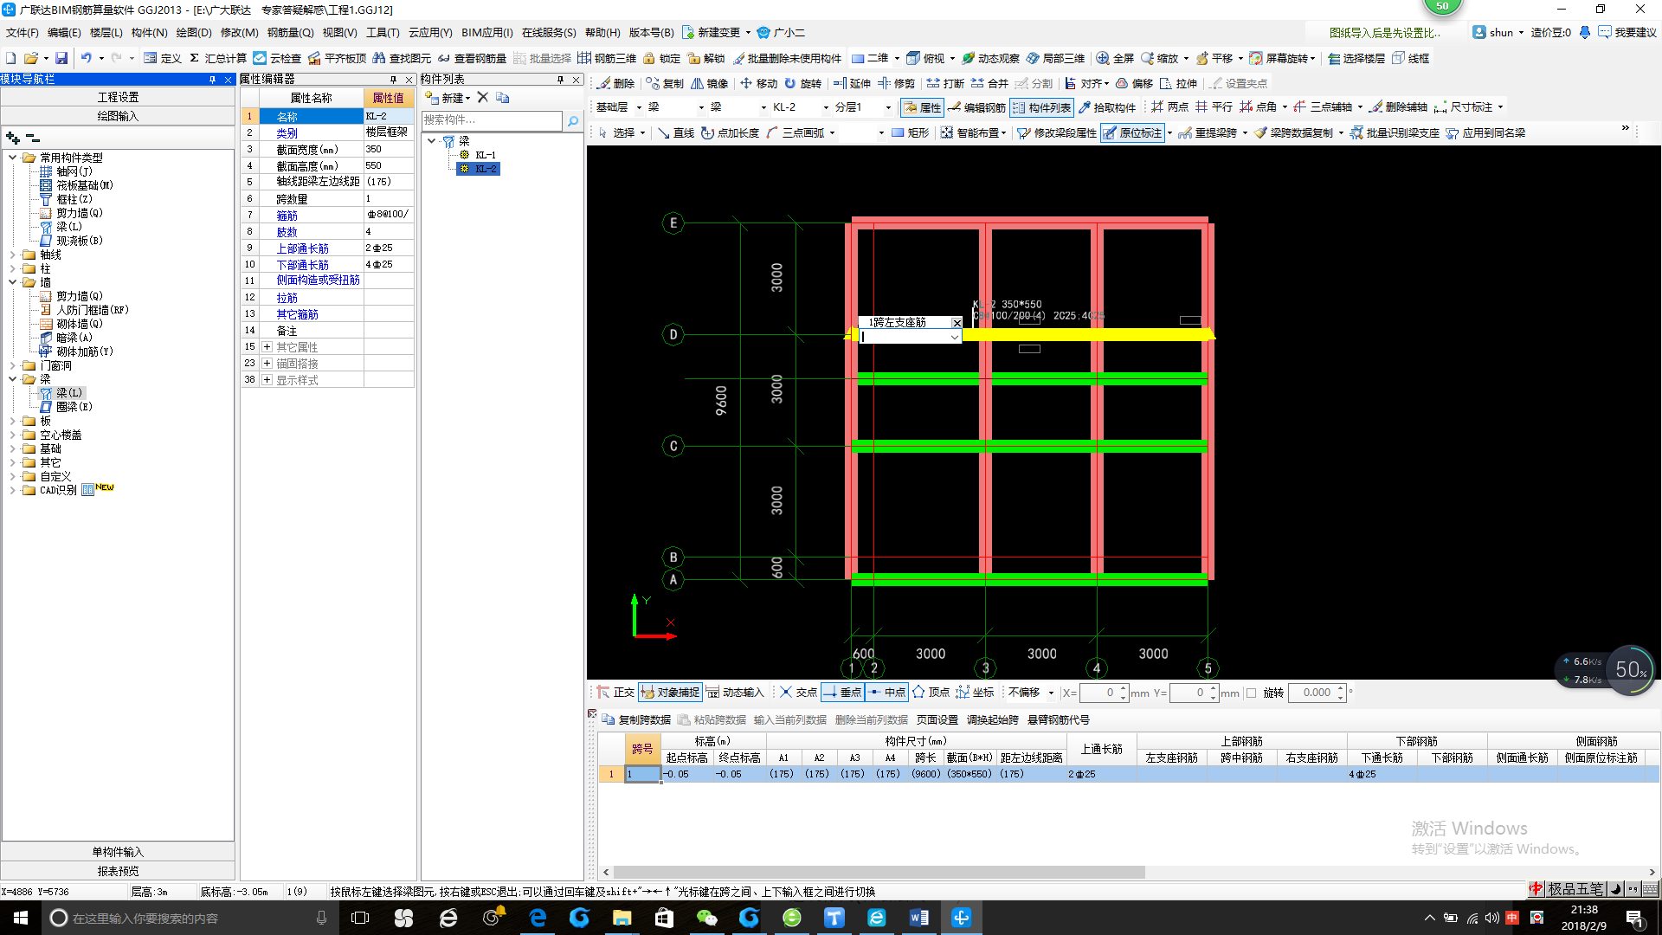Select 镜像 mirror tool
Image resolution: width=1662 pixels, height=935 pixels.
point(709,83)
